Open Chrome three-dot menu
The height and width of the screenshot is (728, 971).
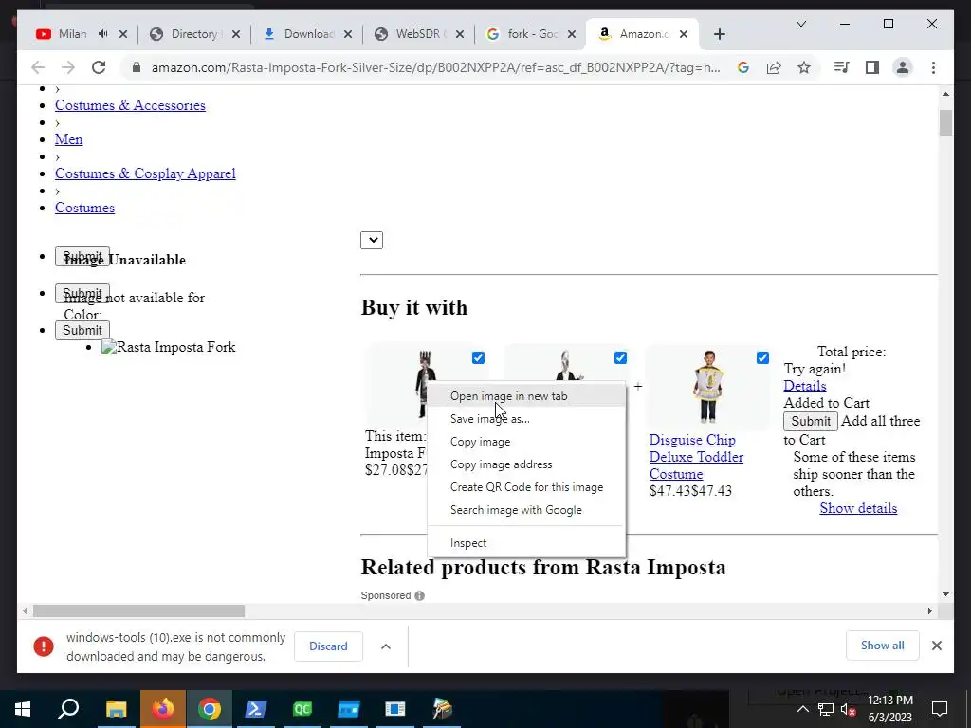[933, 67]
